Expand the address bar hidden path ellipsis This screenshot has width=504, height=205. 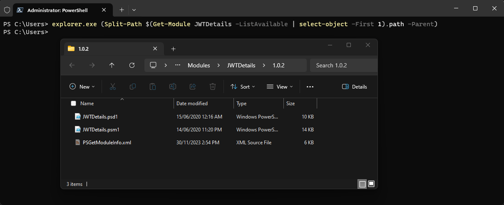click(x=178, y=65)
